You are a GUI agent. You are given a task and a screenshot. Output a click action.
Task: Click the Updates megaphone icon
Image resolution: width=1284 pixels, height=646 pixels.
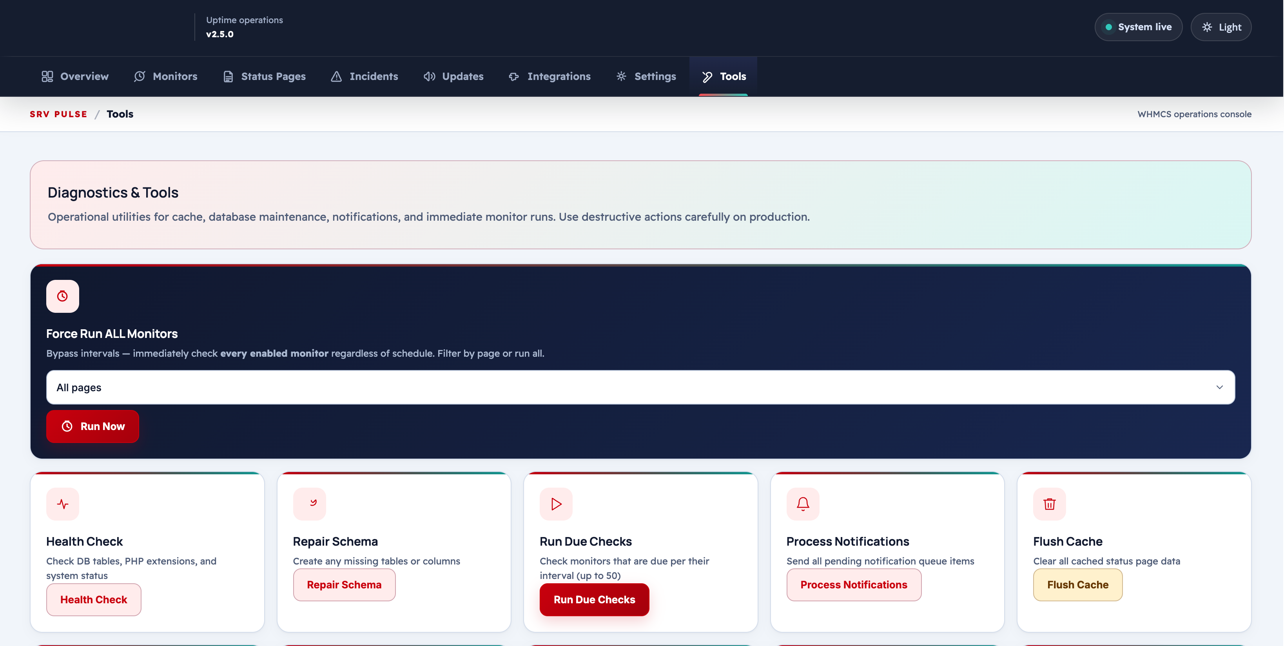(x=429, y=76)
